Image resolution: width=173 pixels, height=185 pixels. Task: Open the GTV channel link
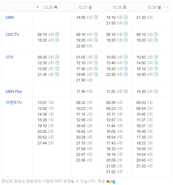click(x=10, y=57)
